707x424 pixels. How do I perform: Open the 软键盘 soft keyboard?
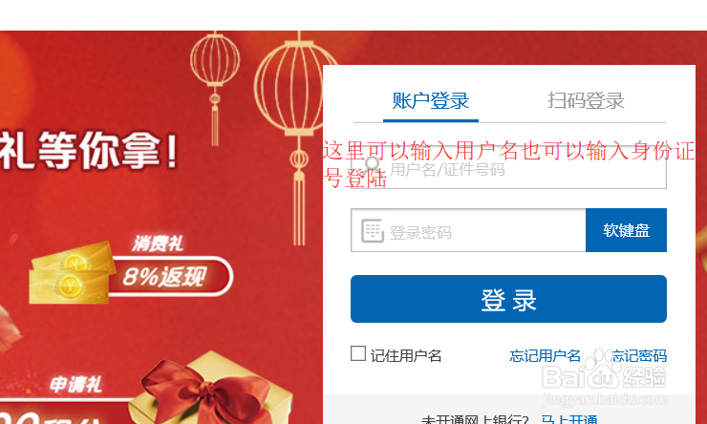coord(627,230)
